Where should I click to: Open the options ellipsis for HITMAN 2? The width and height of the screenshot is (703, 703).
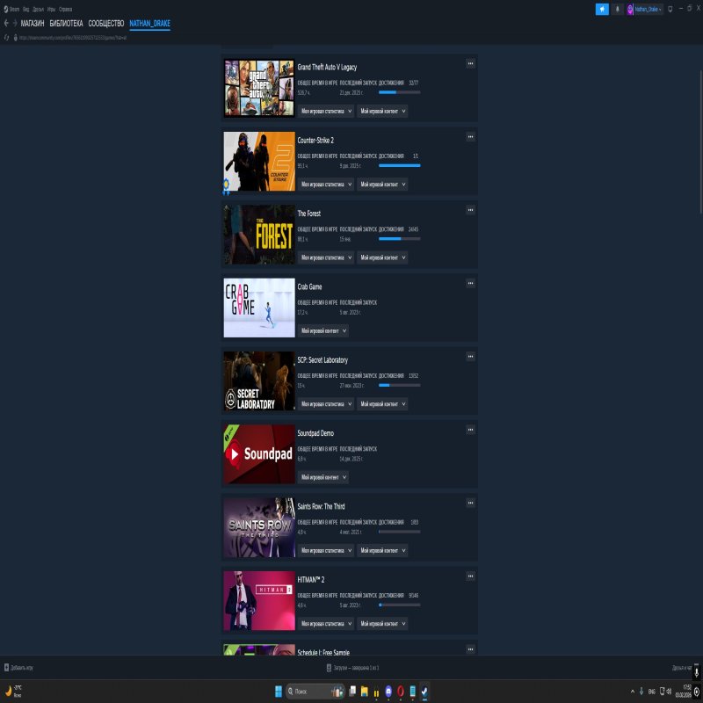click(x=471, y=576)
